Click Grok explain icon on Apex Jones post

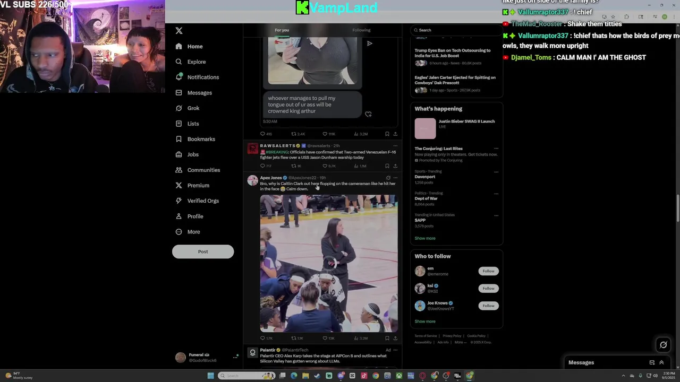click(x=388, y=178)
